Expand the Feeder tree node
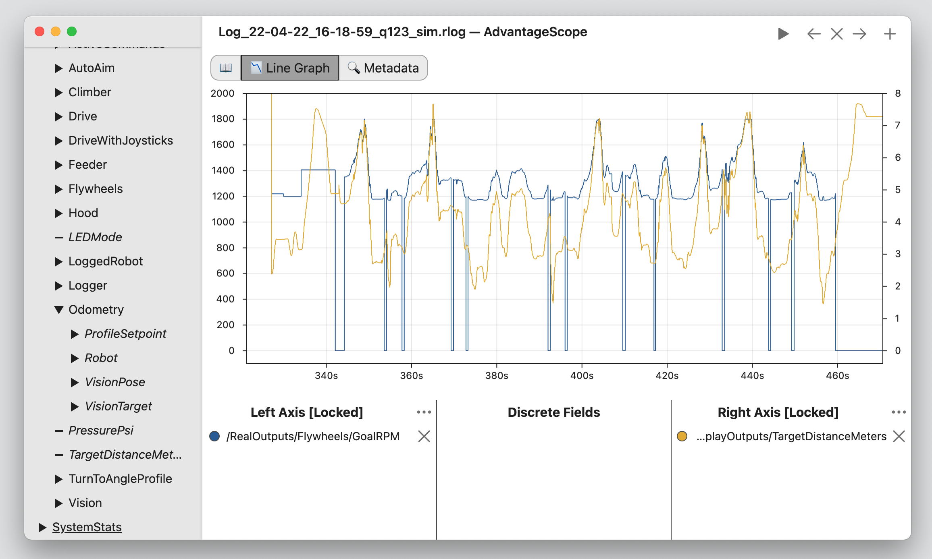Screen dimensions: 932x559 tap(58, 165)
